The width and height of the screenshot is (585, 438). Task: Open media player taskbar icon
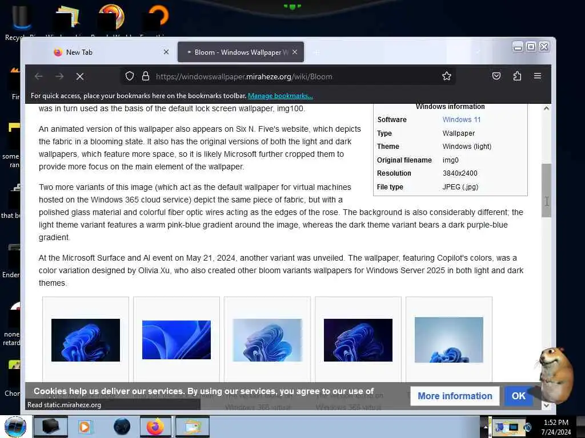coord(85,427)
